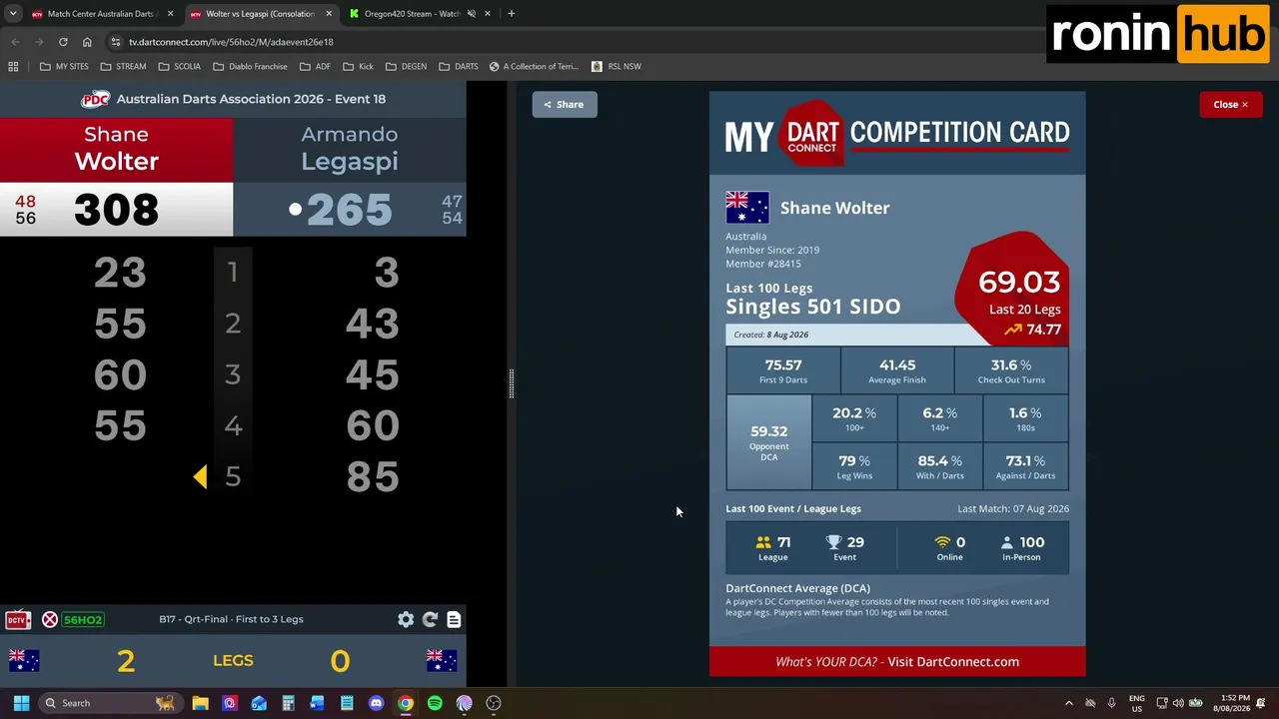Click the Check Out Turns 31.6% cell
The width and height of the screenshot is (1279, 719).
pyautogui.click(x=1011, y=370)
